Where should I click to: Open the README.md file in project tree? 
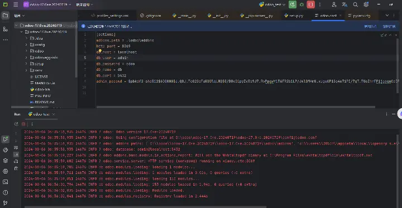44,102
